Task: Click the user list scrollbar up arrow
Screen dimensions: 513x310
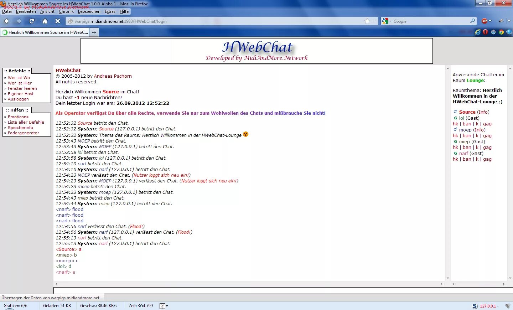Action: click(x=510, y=68)
